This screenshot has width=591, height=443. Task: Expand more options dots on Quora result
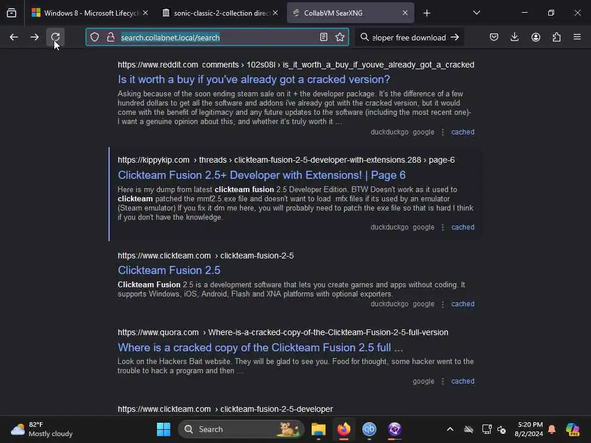pyautogui.click(x=443, y=381)
